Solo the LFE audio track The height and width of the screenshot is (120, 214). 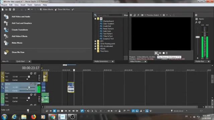click(35, 95)
